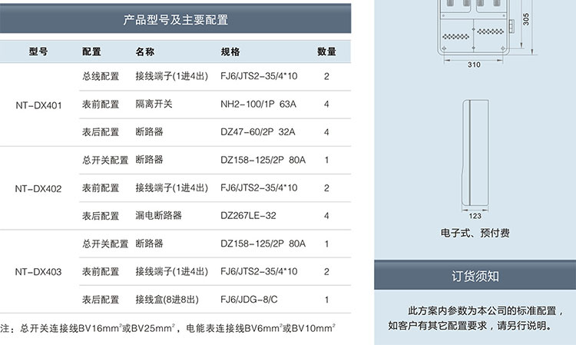Click the 漏电断路器 name entry
Viewport: 576px width, 345px height.
(158, 216)
